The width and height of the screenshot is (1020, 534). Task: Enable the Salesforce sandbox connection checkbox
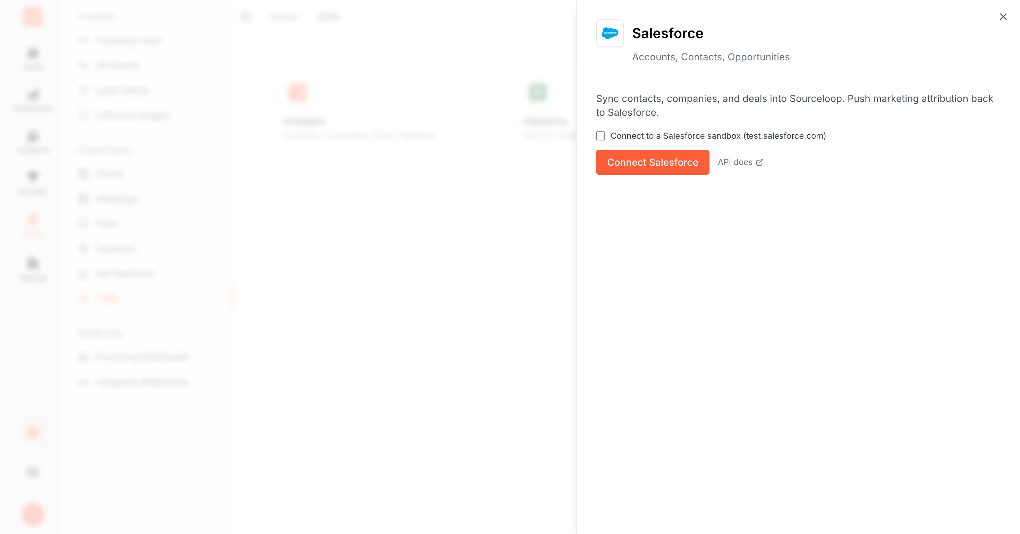click(601, 136)
